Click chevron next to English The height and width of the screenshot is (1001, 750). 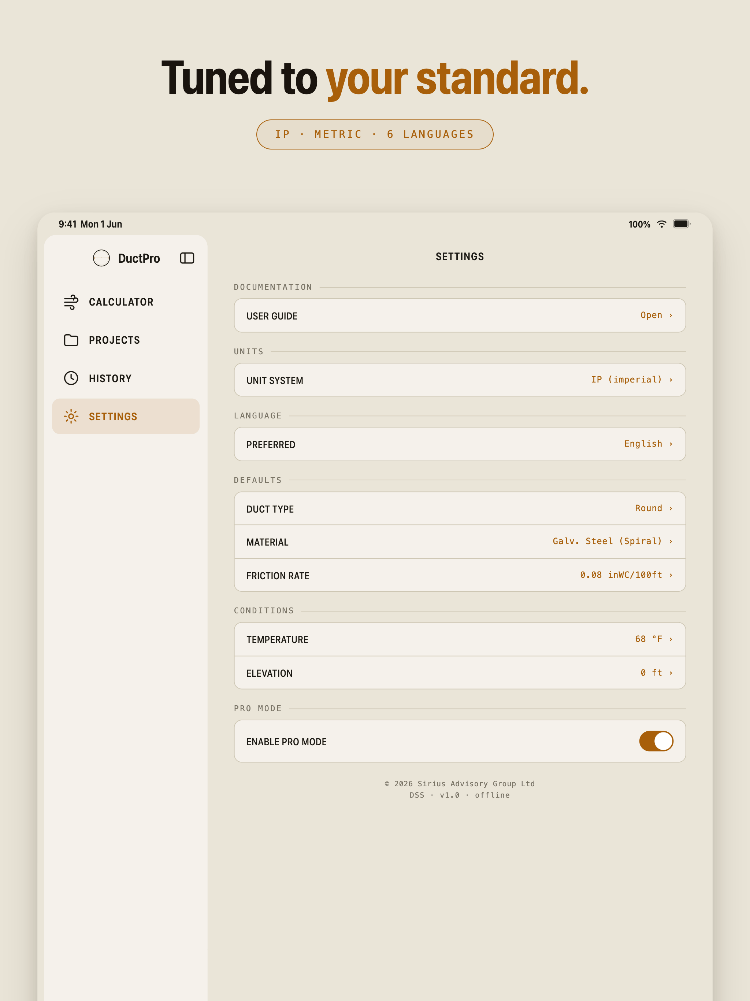pos(671,444)
